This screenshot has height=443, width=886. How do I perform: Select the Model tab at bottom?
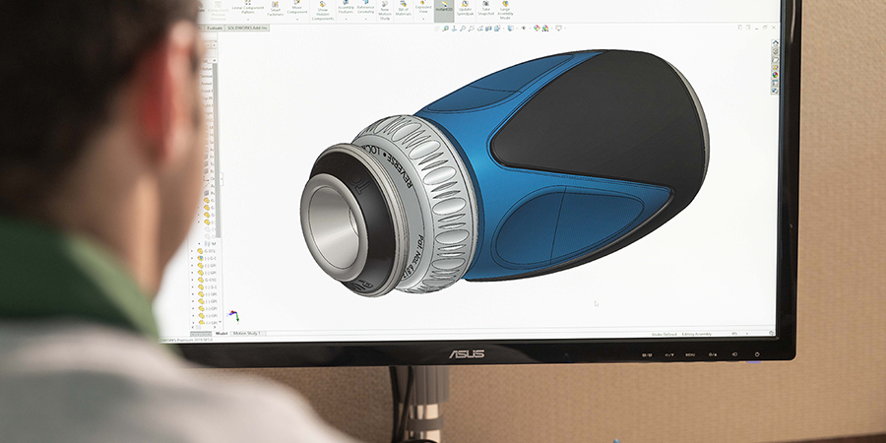coord(221,334)
